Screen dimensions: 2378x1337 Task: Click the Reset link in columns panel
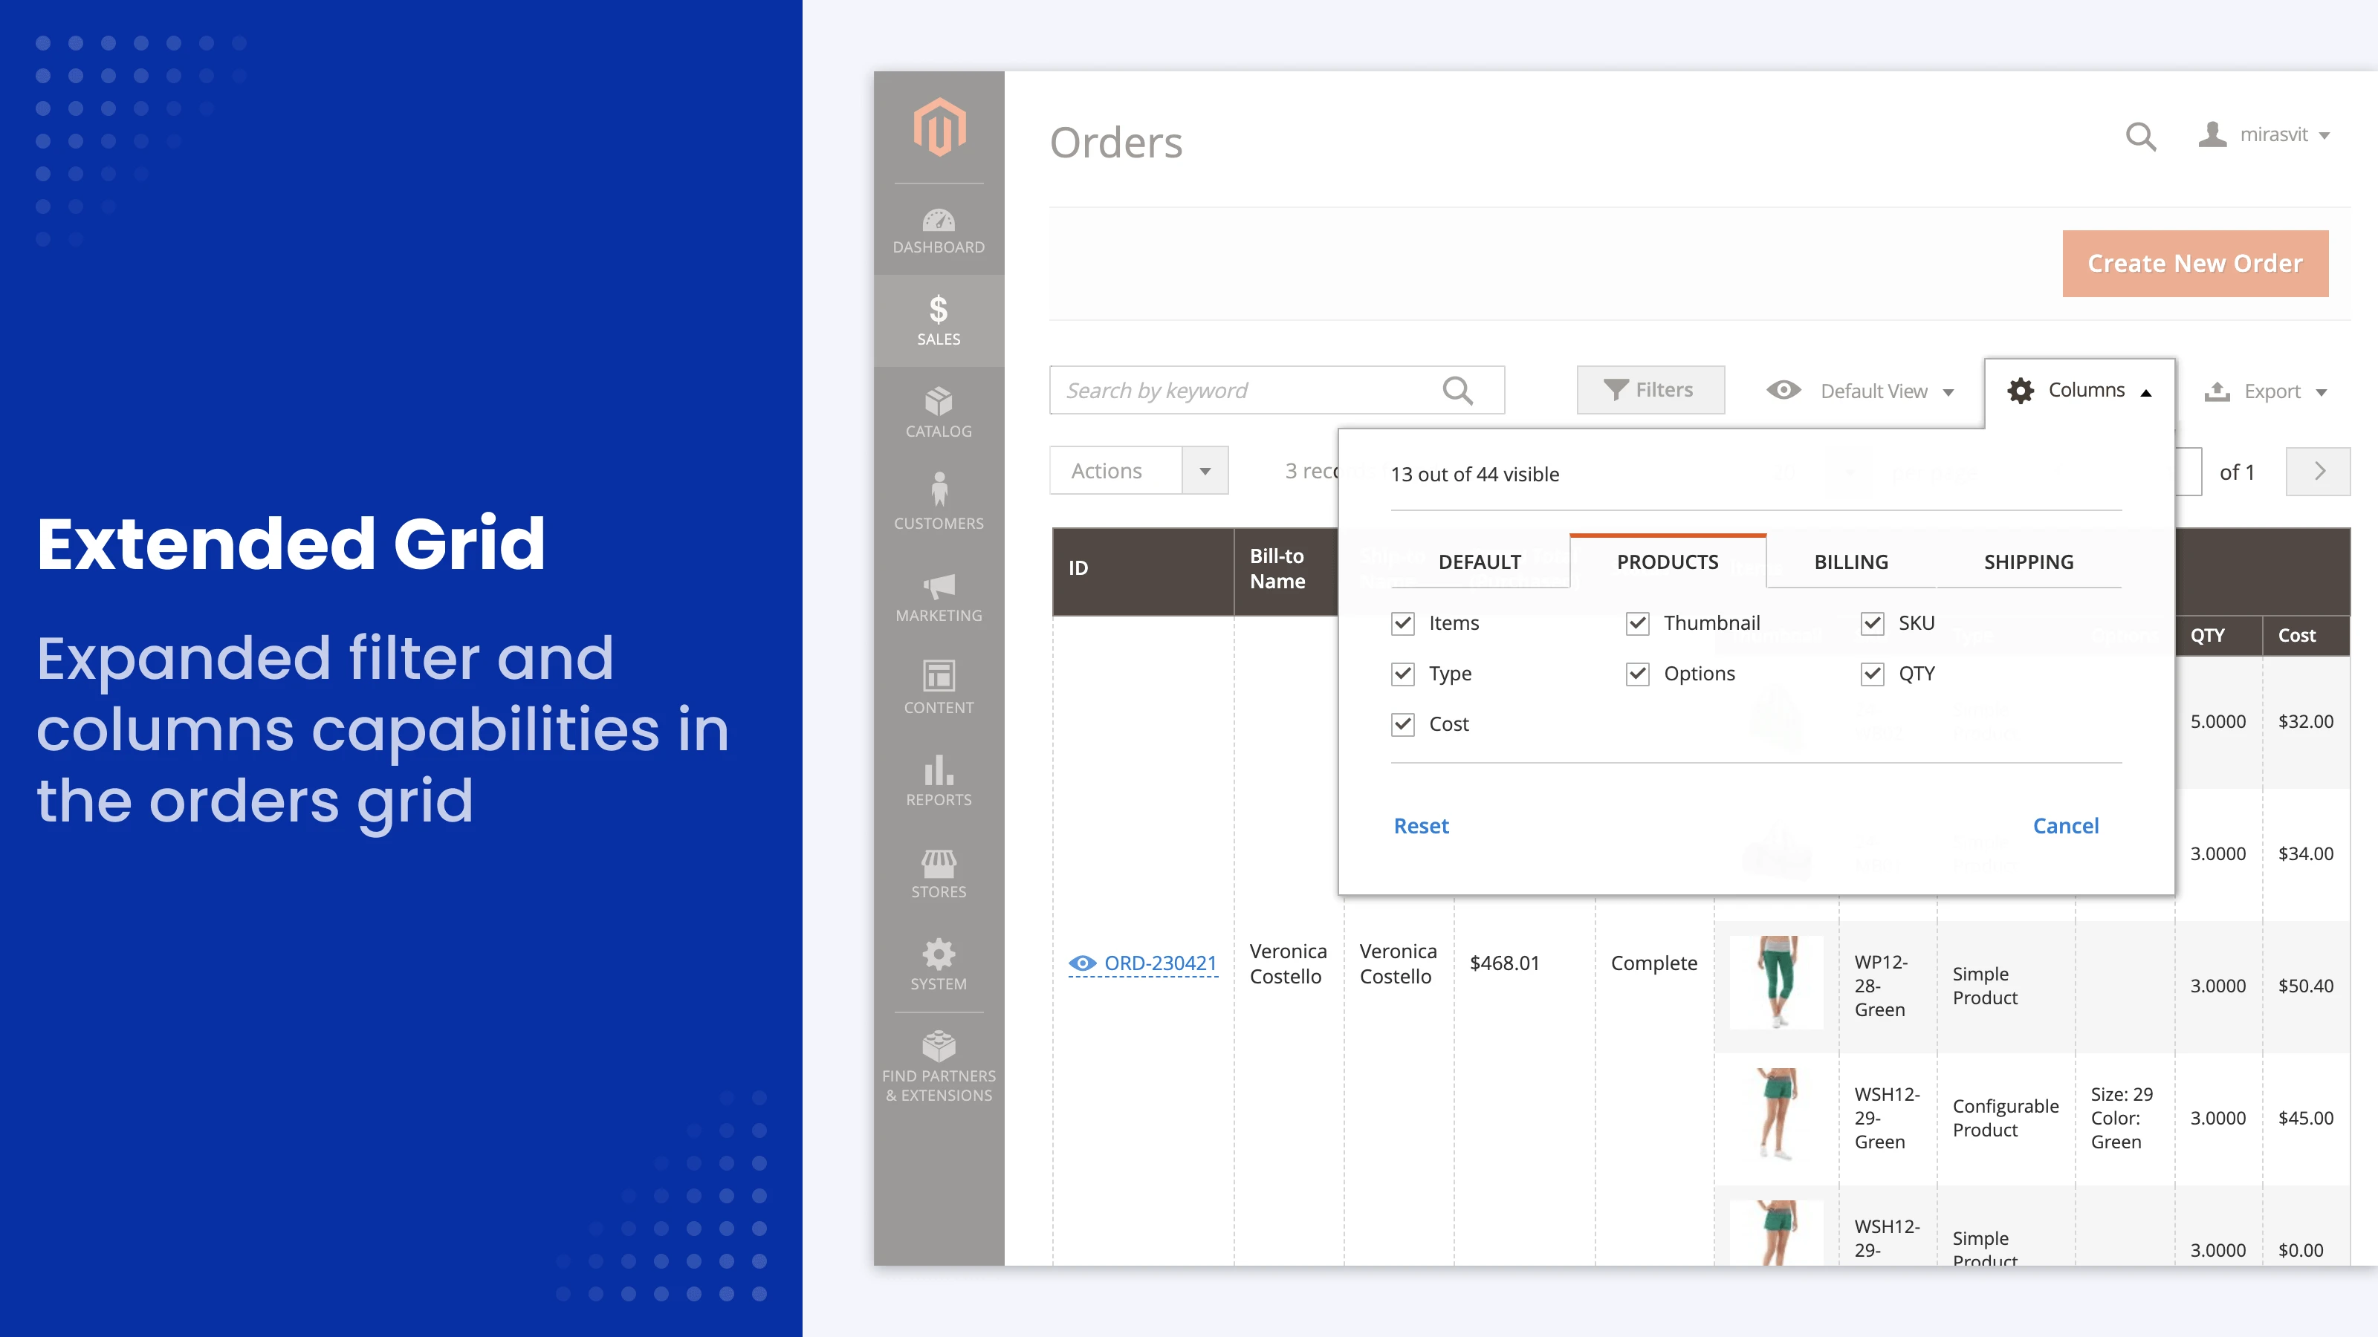pyautogui.click(x=1421, y=826)
